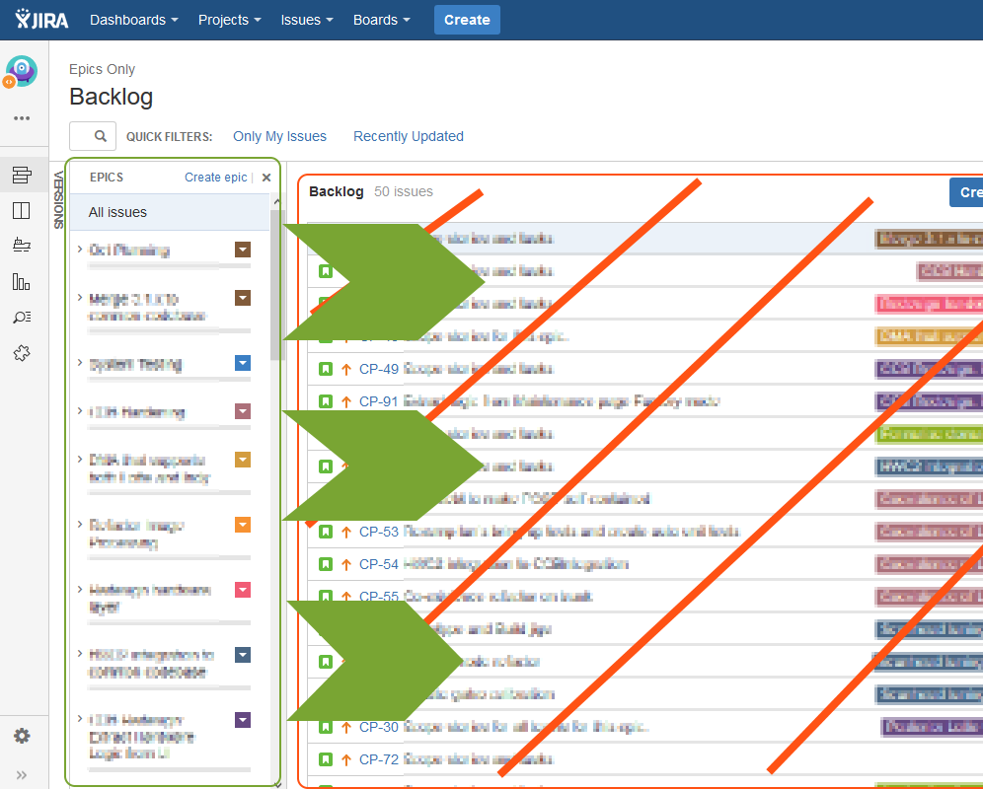Click the Epics panel scroll-up arrow
The image size is (983, 789).
click(276, 201)
